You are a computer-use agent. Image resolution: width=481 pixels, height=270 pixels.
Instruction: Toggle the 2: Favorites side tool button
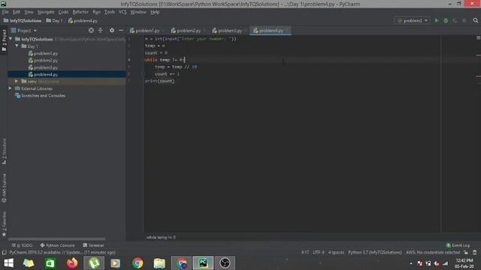point(4,223)
